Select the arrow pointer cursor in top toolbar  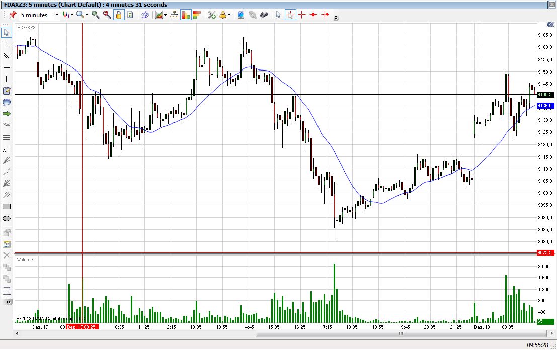click(x=279, y=15)
